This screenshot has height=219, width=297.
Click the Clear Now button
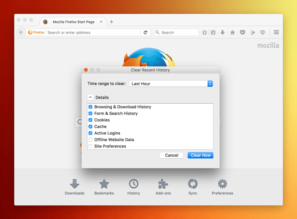click(200, 155)
